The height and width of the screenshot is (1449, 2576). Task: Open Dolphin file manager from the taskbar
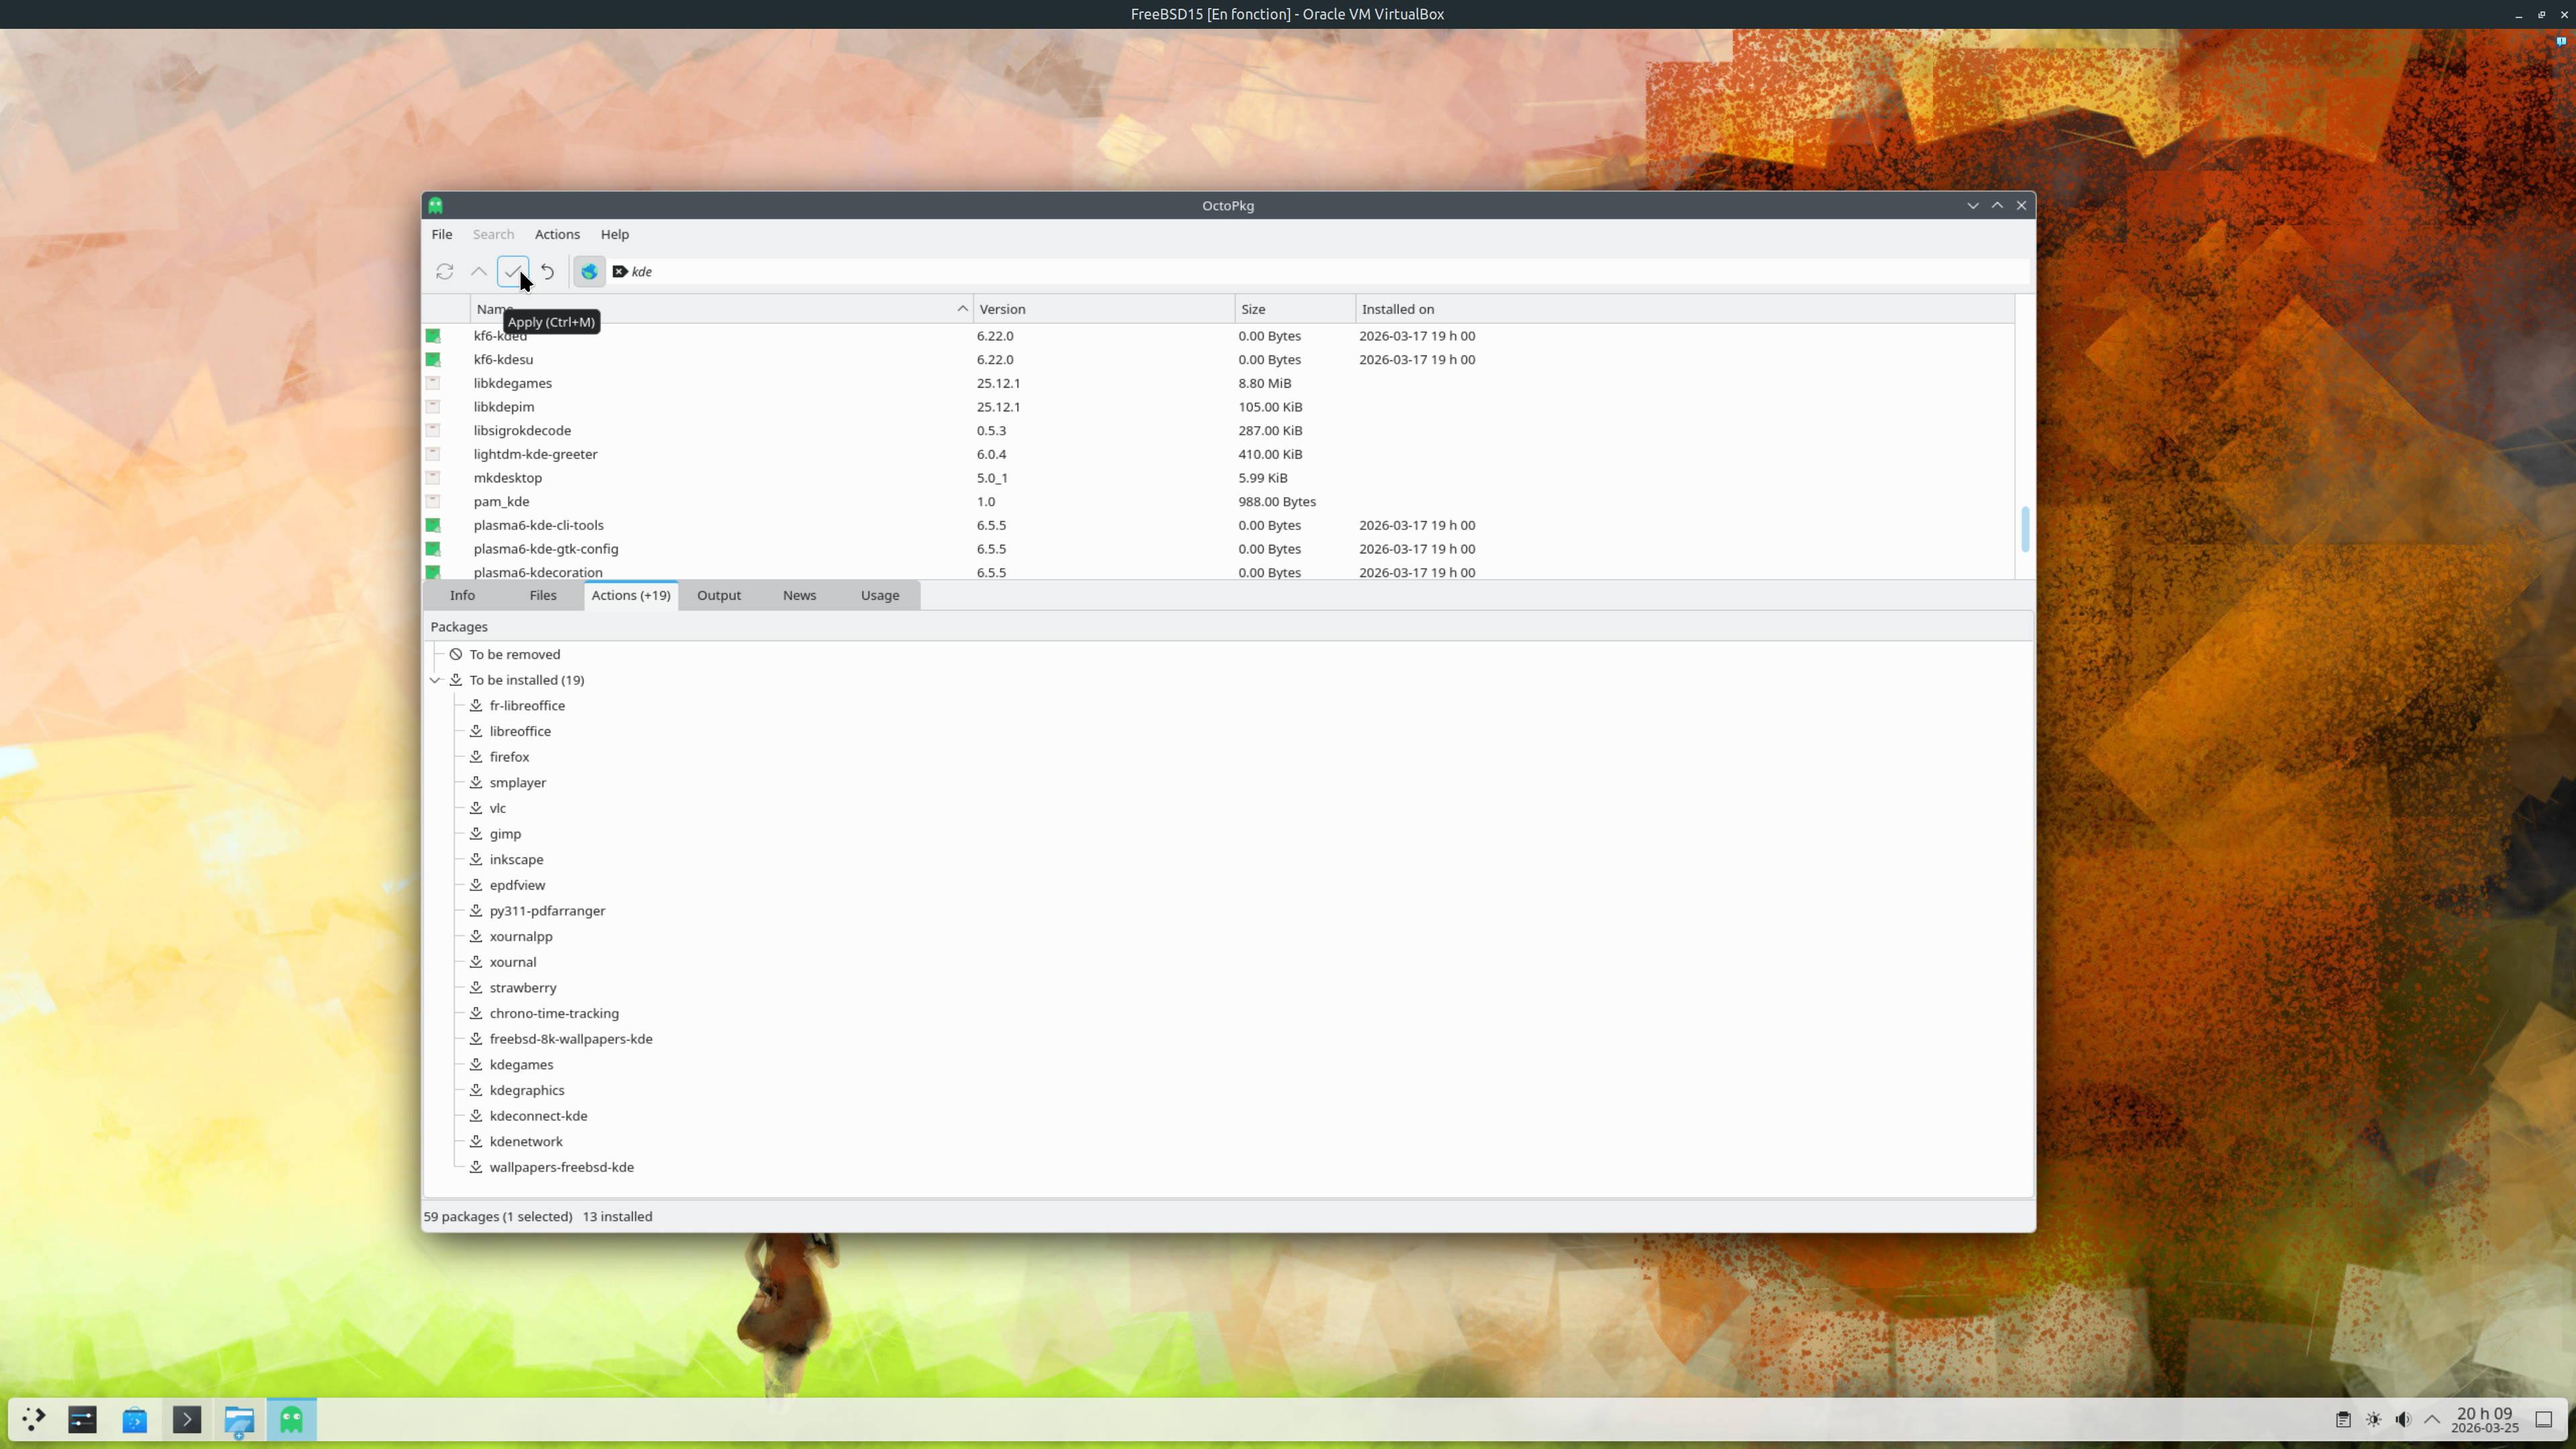[x=239, y=1419]
